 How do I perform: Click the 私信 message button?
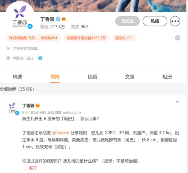coord(155,21)
